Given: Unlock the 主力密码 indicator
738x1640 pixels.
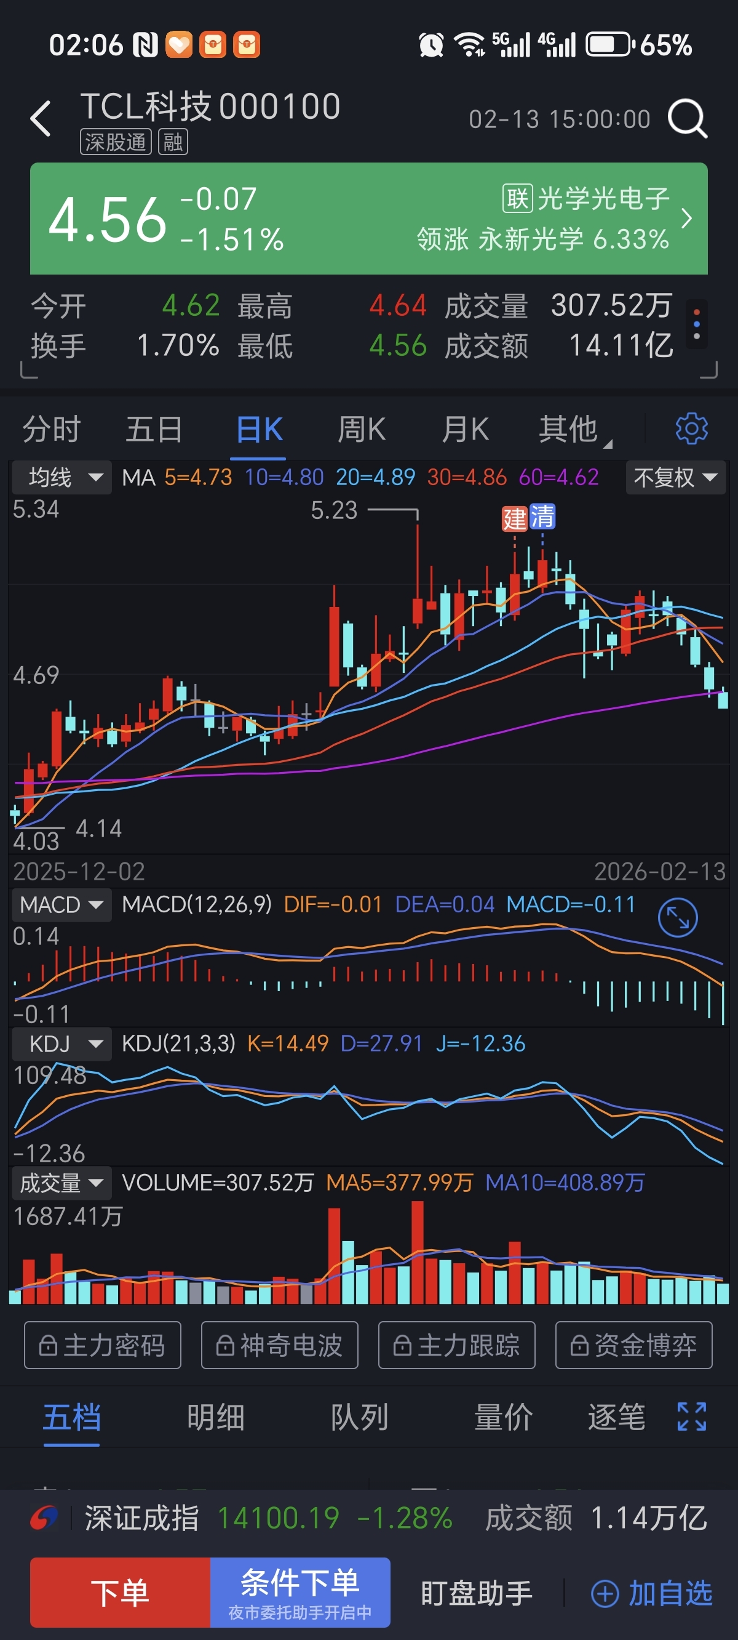Looking at the screenshot, I should point(103,1345).
